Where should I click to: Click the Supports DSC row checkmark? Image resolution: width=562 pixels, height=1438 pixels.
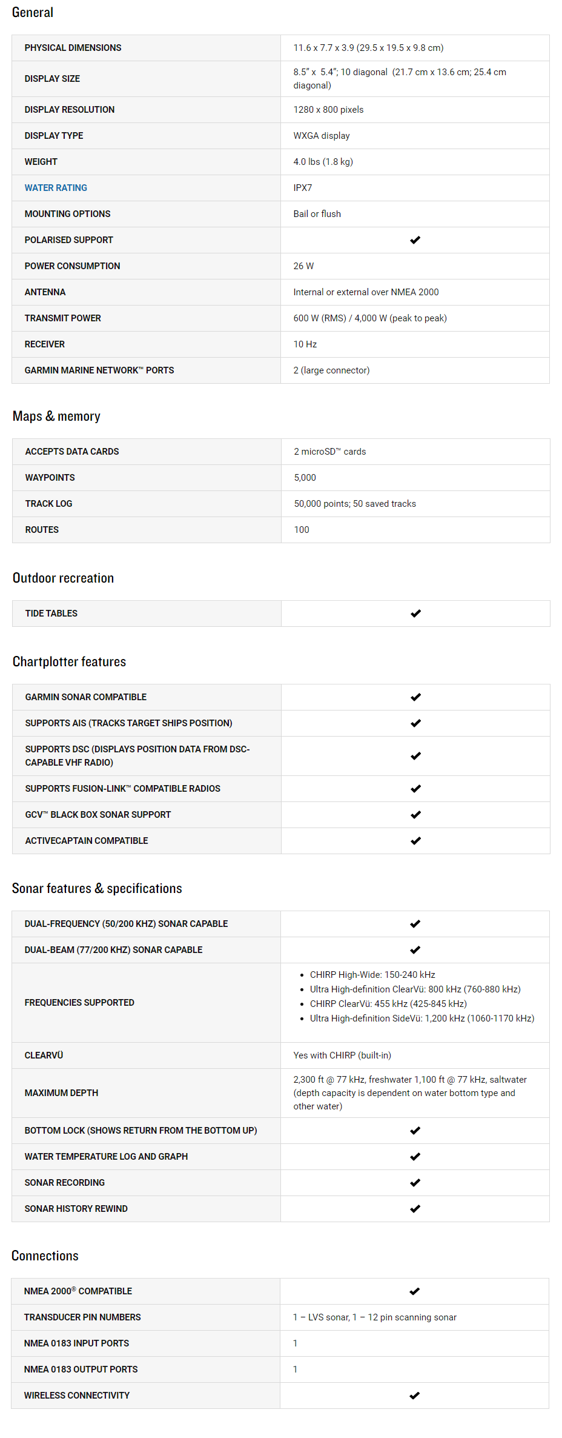click(x=415, y=756)
